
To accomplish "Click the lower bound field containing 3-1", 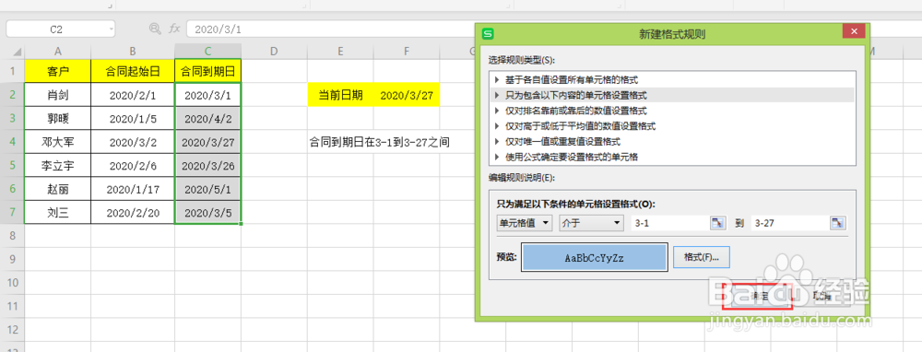I will tap(670, 223).
